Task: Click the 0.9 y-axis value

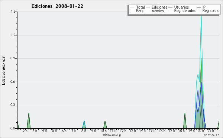Action: click(13, 58)
